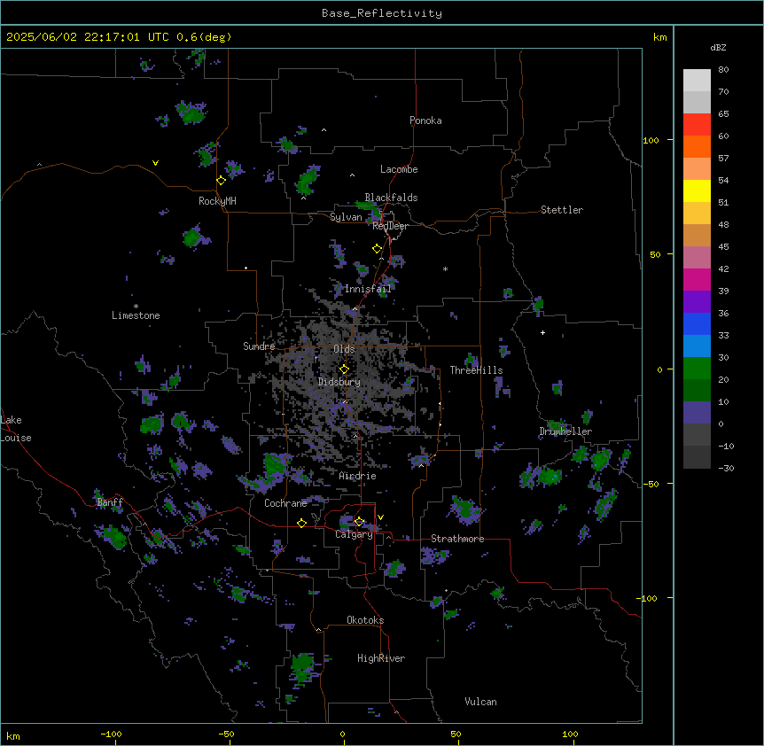Click the Calgary city label

(355, 534)
